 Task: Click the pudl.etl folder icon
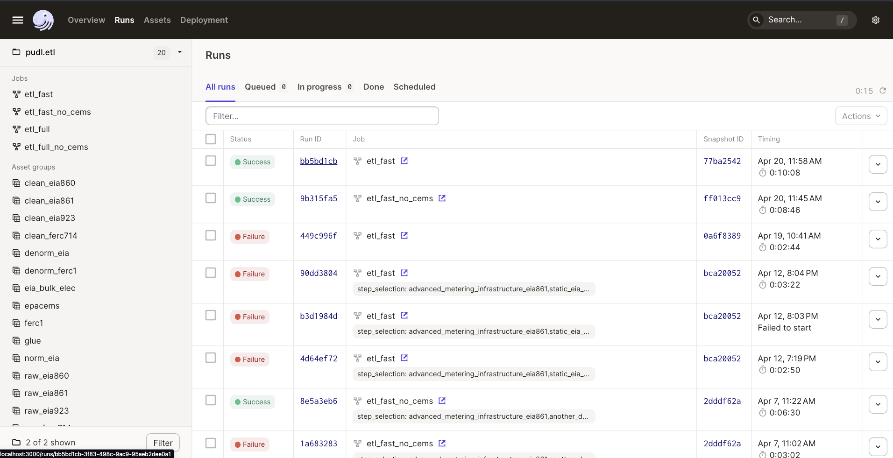click(16, 52)
